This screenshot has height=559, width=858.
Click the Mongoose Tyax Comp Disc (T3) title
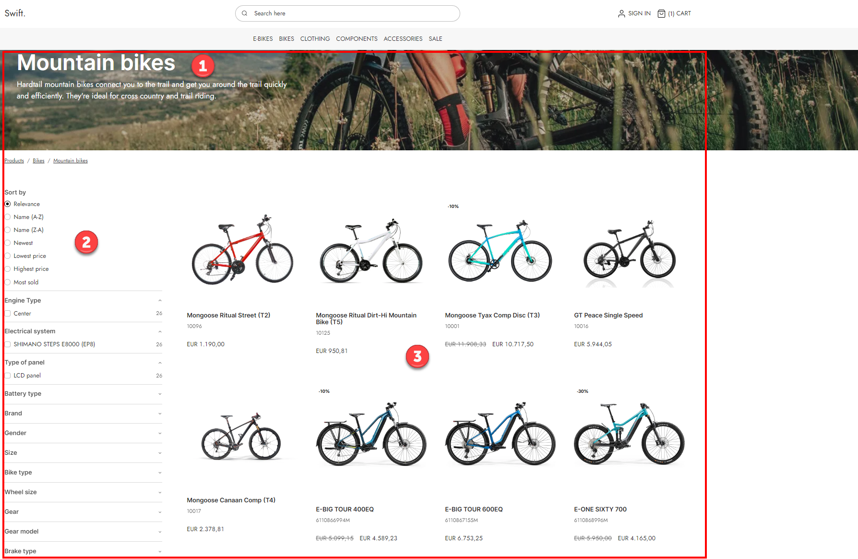[492, 316]
